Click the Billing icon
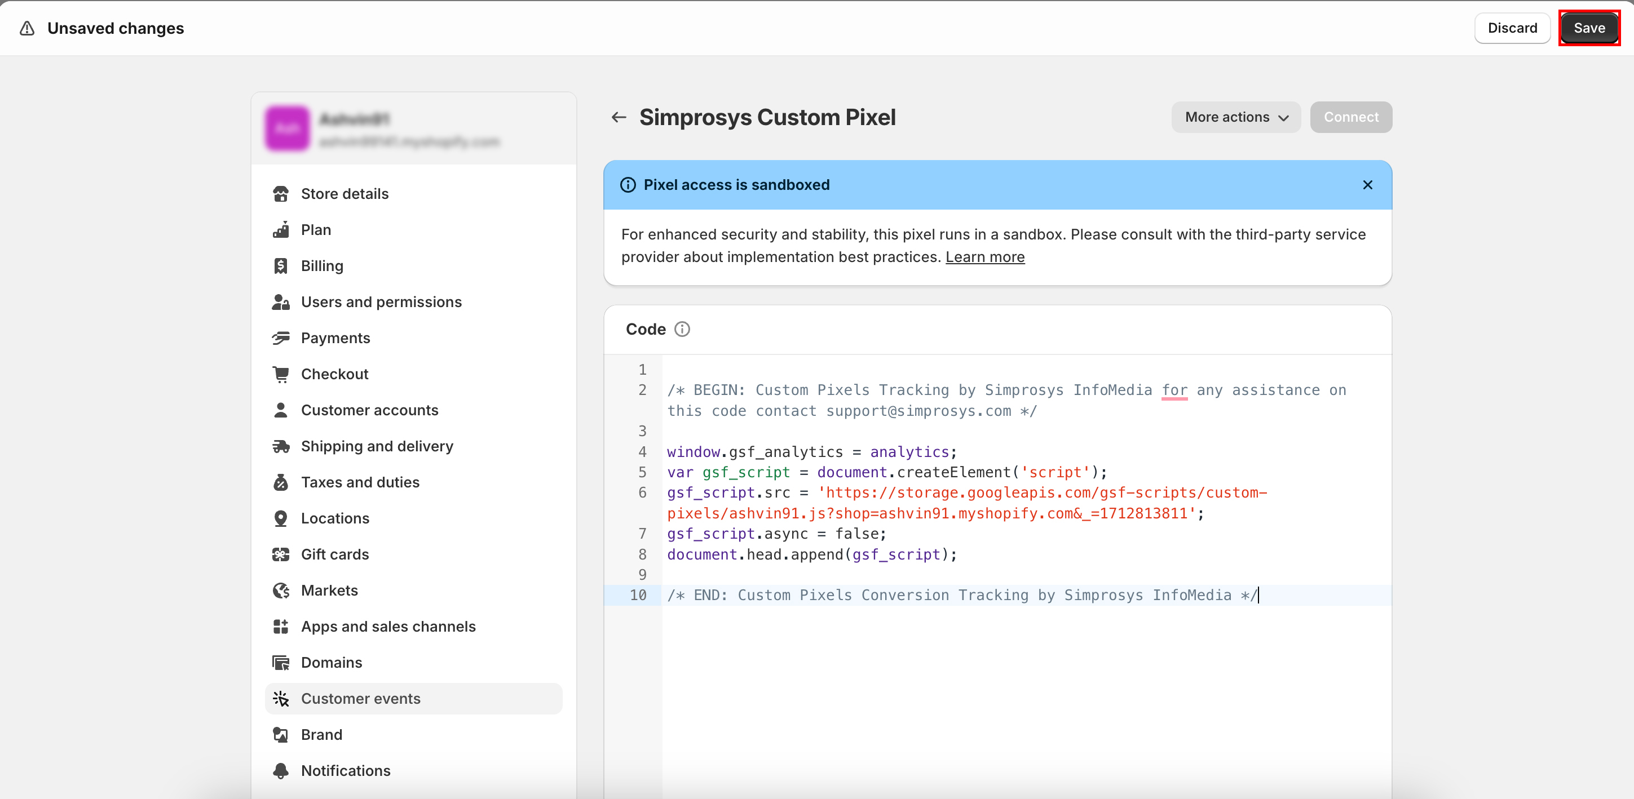This screenshot has height=799, width=1634. pyautogui.click(x=280, y=266)
